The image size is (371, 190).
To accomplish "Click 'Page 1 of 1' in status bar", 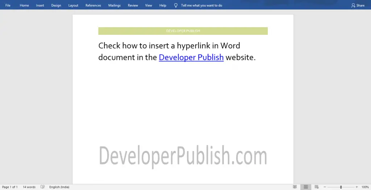I will click(10, 187).
